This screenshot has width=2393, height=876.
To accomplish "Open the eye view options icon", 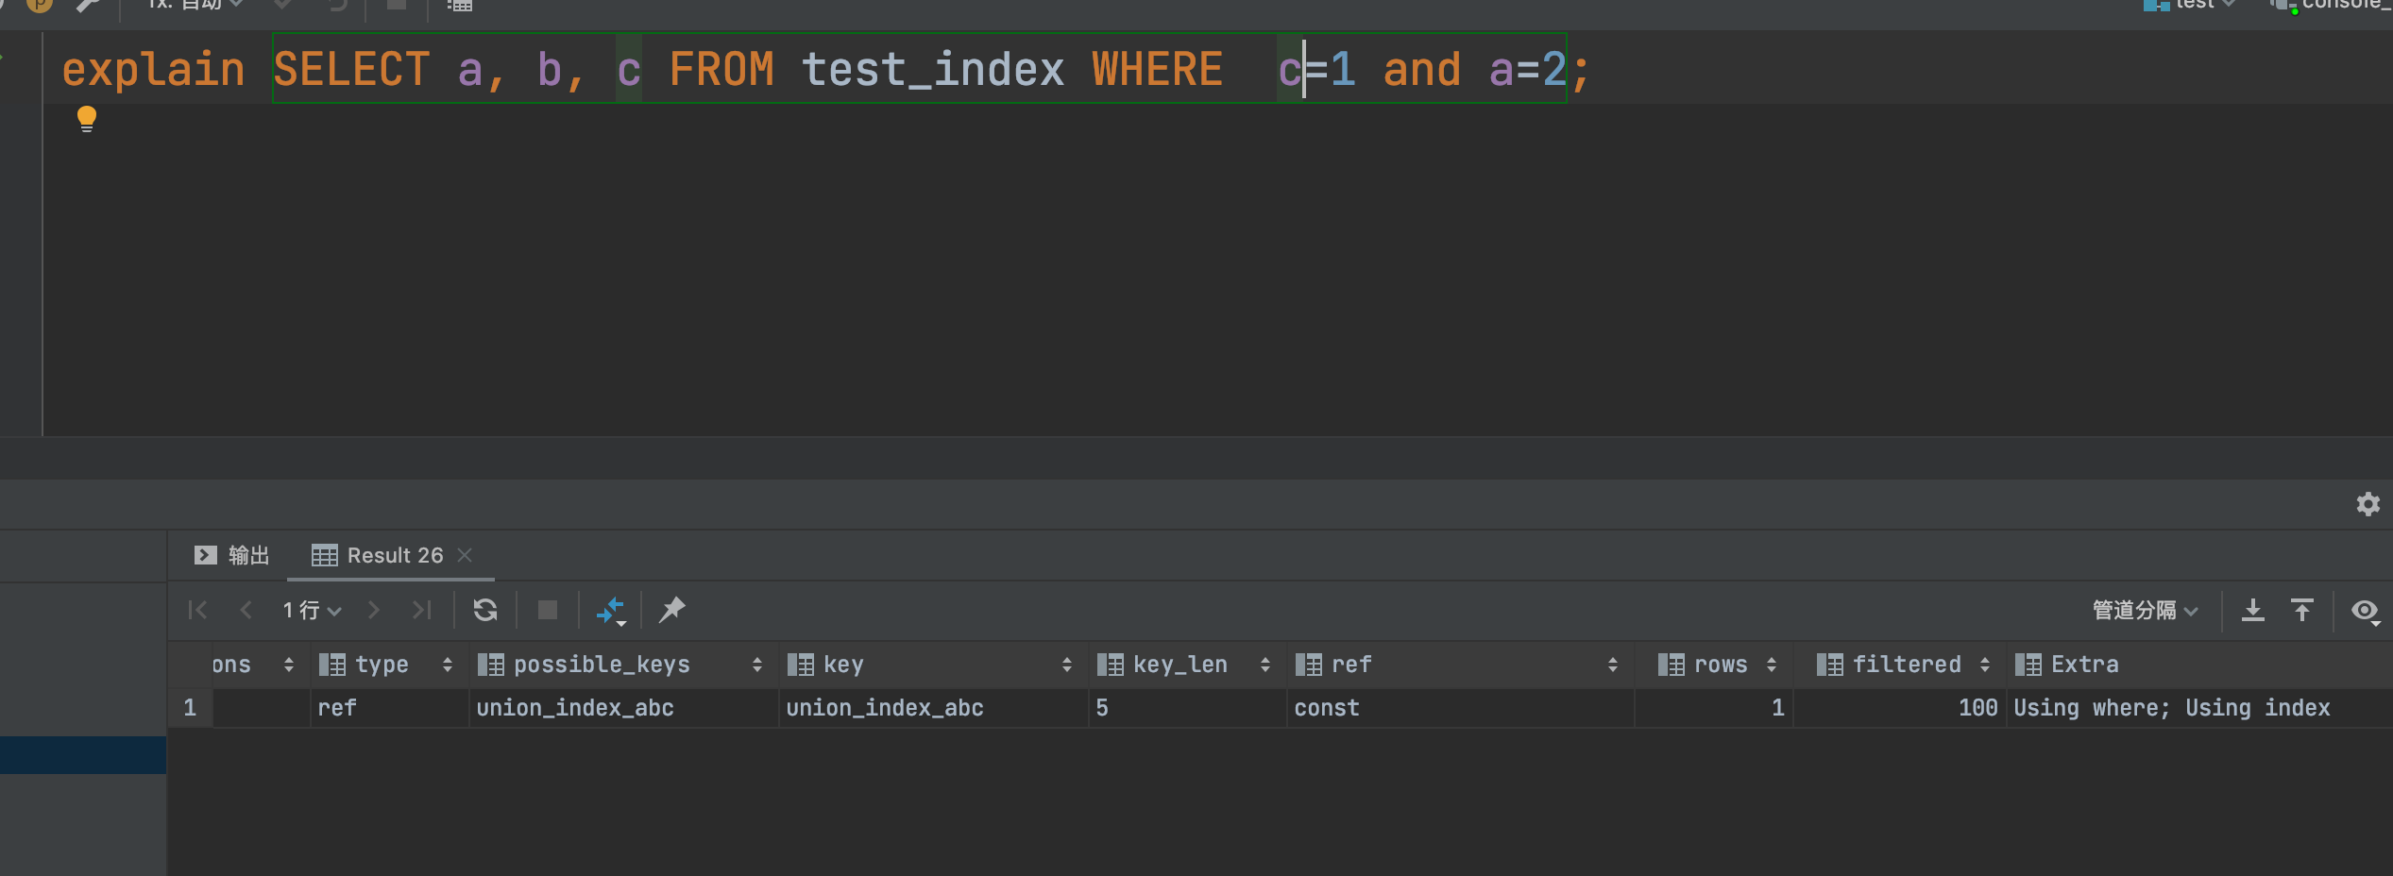I will pyautogui.click(x=2365, y=611).
